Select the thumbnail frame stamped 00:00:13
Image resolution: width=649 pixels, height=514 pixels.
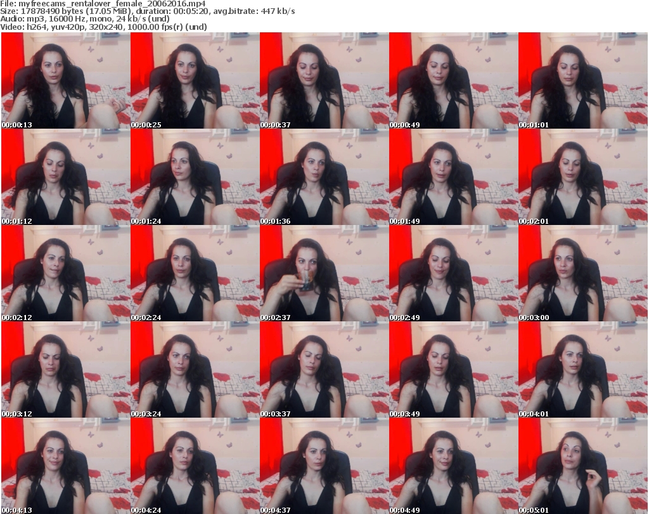coord(66,80)
